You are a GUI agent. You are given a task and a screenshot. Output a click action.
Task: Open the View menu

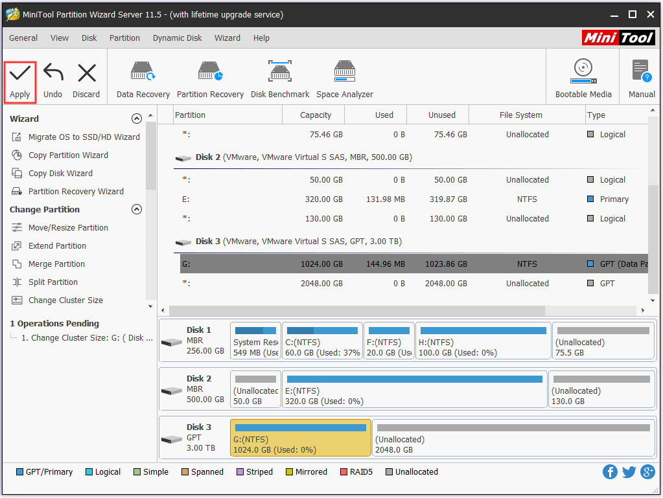point(60,38)
